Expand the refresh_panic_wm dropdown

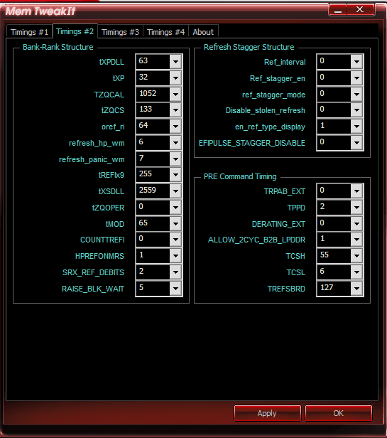tap(175, 159)
